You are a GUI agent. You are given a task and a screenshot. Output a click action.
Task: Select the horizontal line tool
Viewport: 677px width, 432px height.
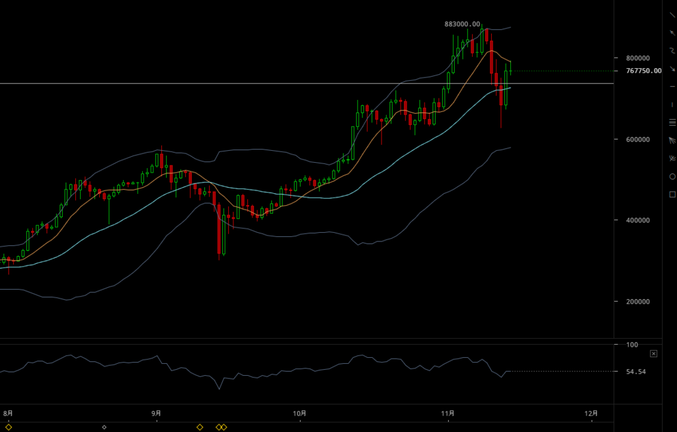672,87
